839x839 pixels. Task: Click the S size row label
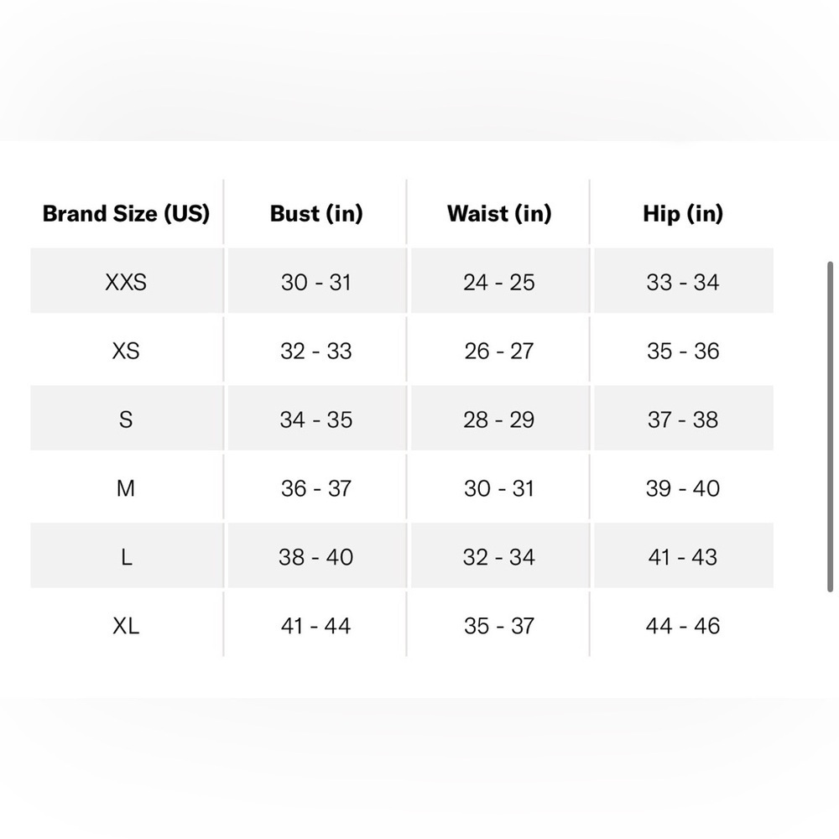pos(126,419)
